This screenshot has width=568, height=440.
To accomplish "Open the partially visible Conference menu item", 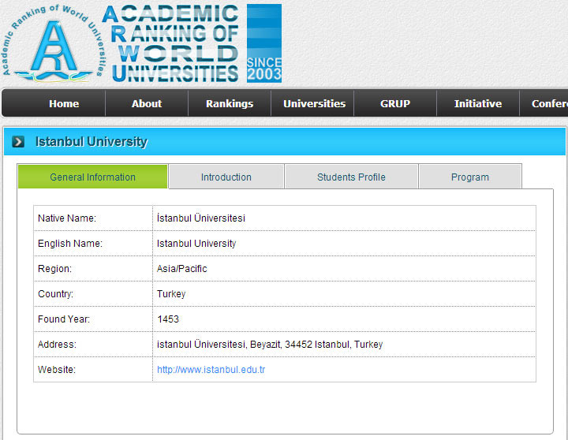I will click(548, 103).
